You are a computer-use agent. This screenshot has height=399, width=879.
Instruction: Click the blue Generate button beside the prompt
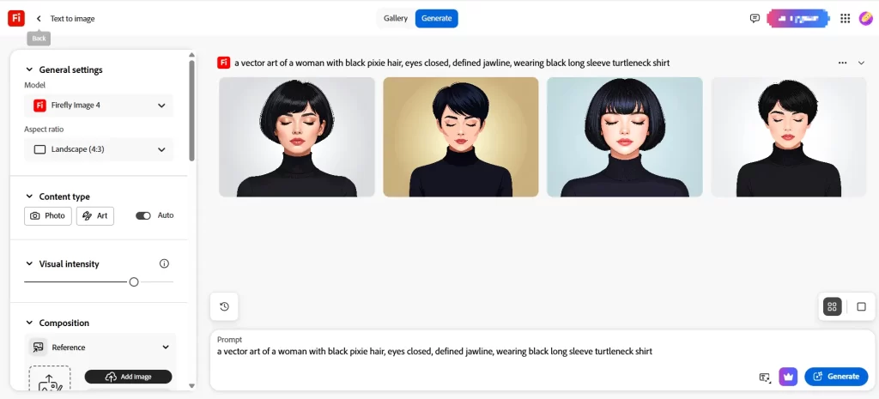coord(836,376)
